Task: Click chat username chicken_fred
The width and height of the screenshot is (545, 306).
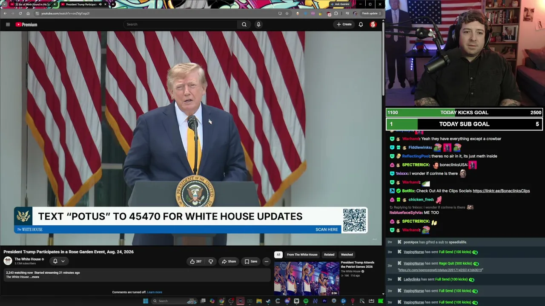Action: (x=421, y=200)
